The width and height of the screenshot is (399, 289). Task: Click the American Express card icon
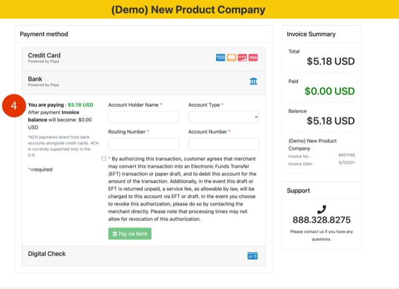pyautogui.click(x=221, y=57)
